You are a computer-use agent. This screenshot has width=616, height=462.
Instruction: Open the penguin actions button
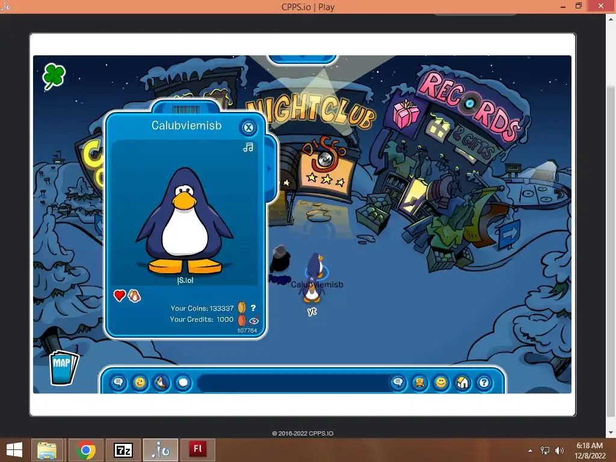pos(161,382)
